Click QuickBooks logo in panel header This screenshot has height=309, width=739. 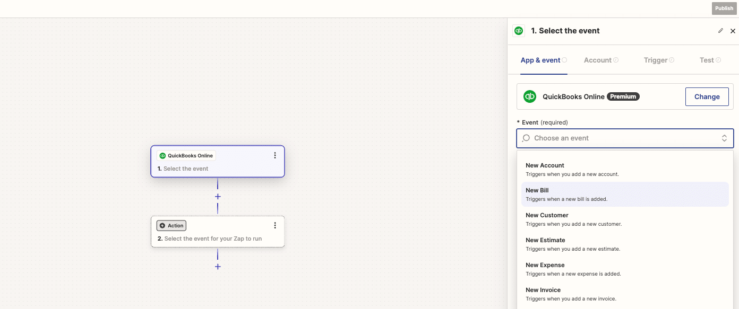click(x=519, y=31)
